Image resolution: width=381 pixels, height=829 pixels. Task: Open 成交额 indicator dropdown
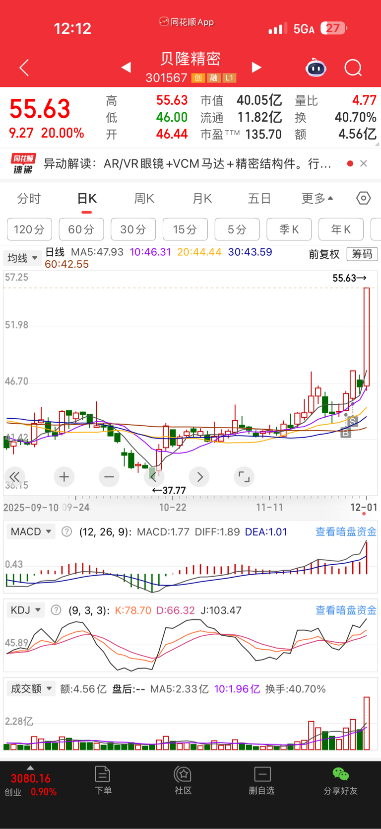click(x=31, y=689)
